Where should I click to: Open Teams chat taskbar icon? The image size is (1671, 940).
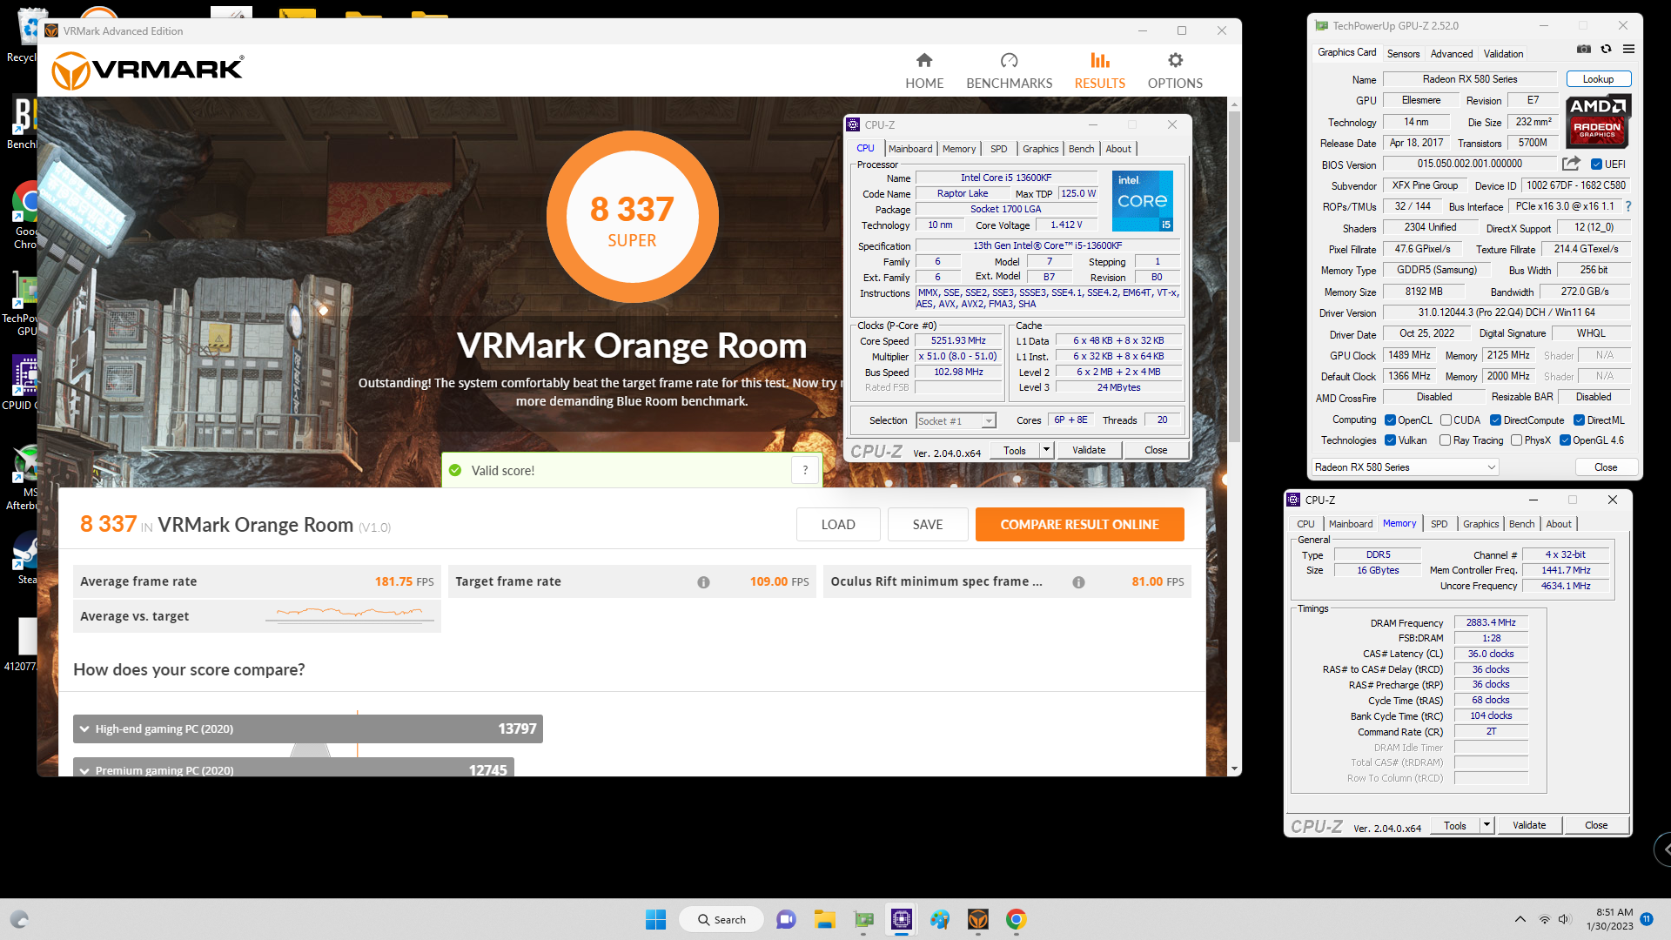coord(786,919)
